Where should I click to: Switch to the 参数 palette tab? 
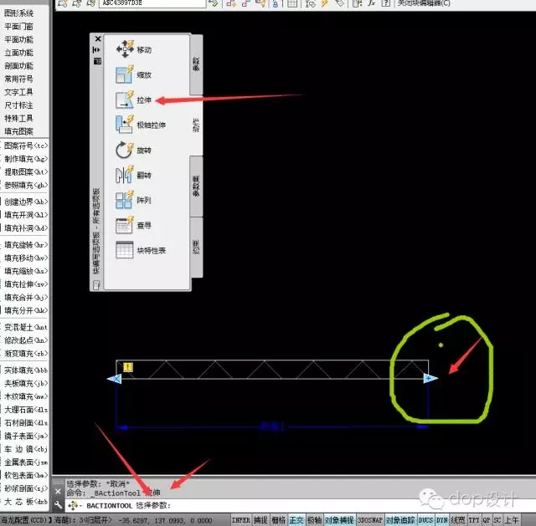(196, 64)
